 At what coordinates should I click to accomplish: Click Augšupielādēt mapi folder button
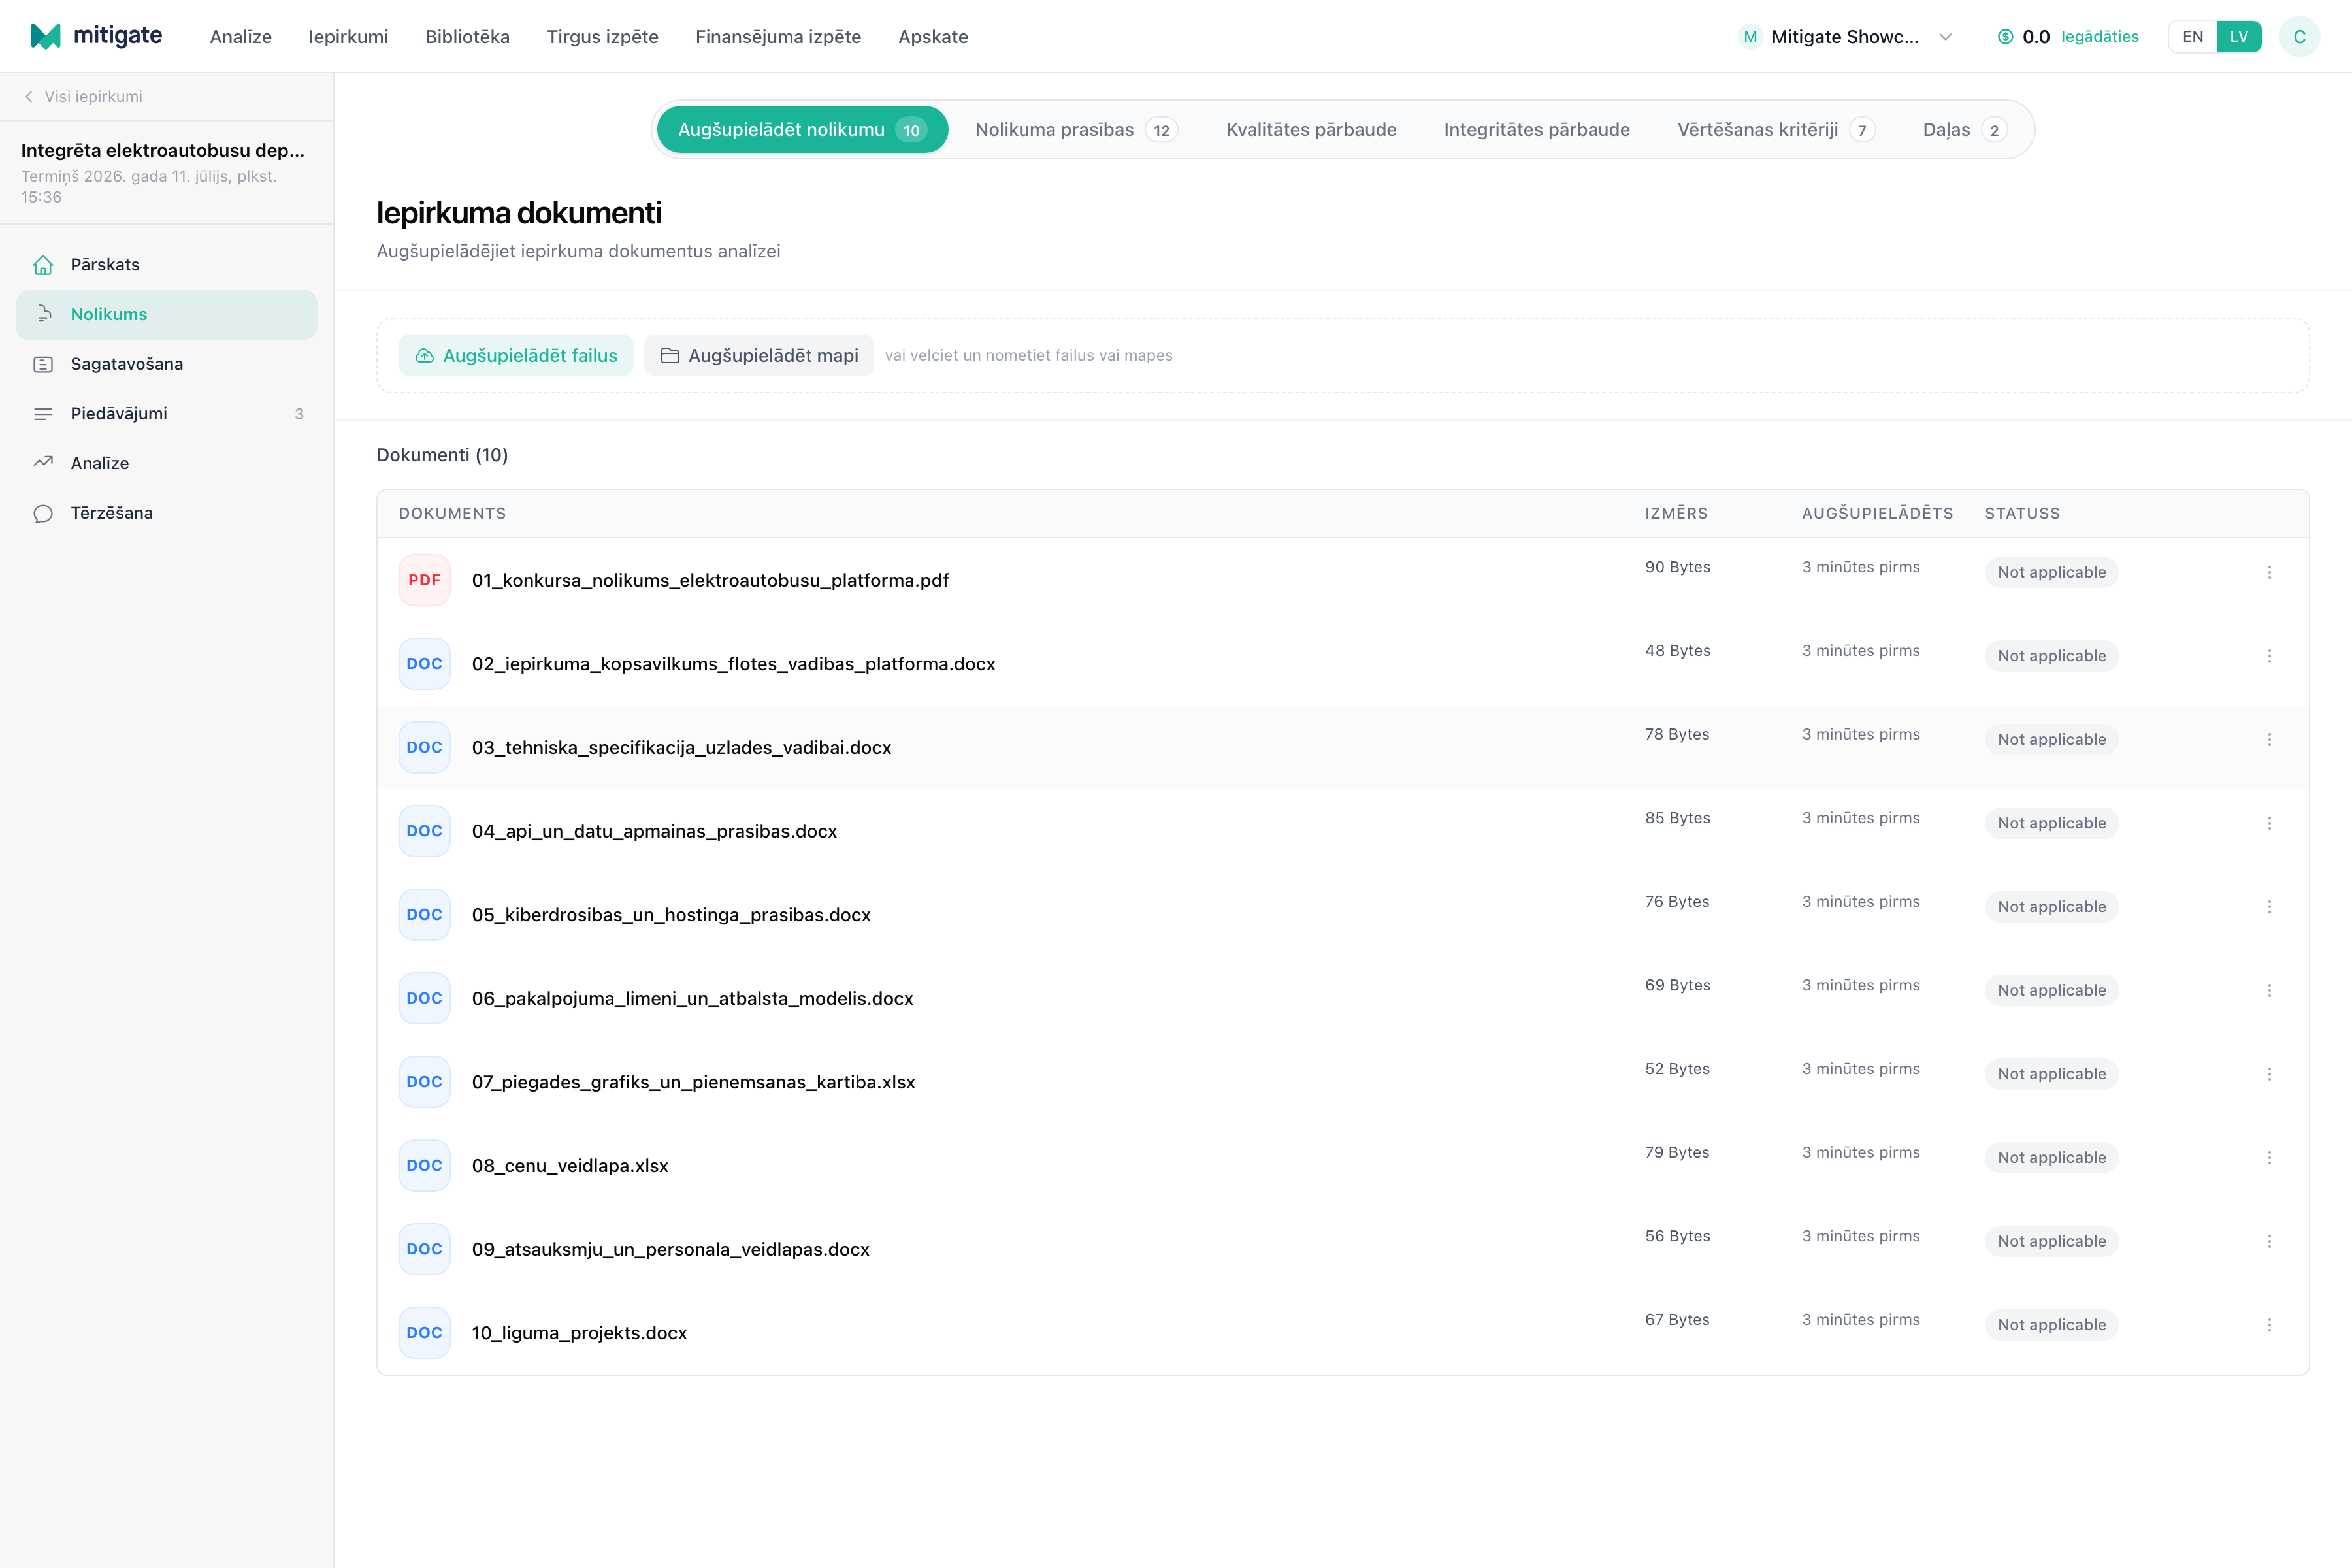coord(759,356)
